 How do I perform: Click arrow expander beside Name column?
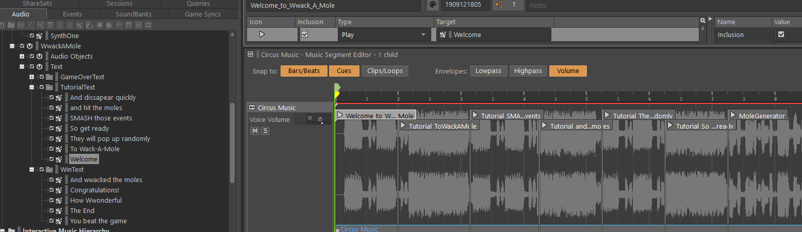710,20
